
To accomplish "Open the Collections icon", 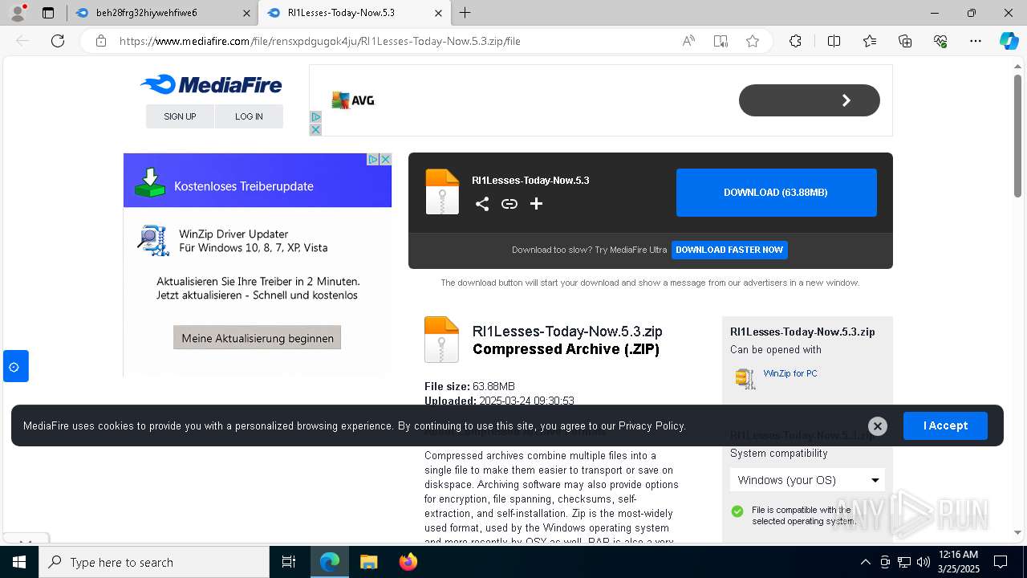I will [x=905, y=41].
